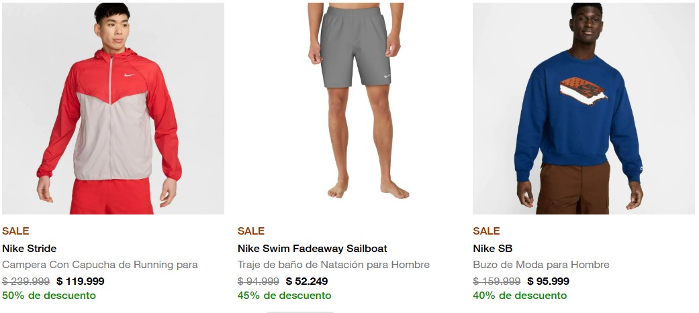Click the crossed-out $ 239.999 price

(26, 281)
